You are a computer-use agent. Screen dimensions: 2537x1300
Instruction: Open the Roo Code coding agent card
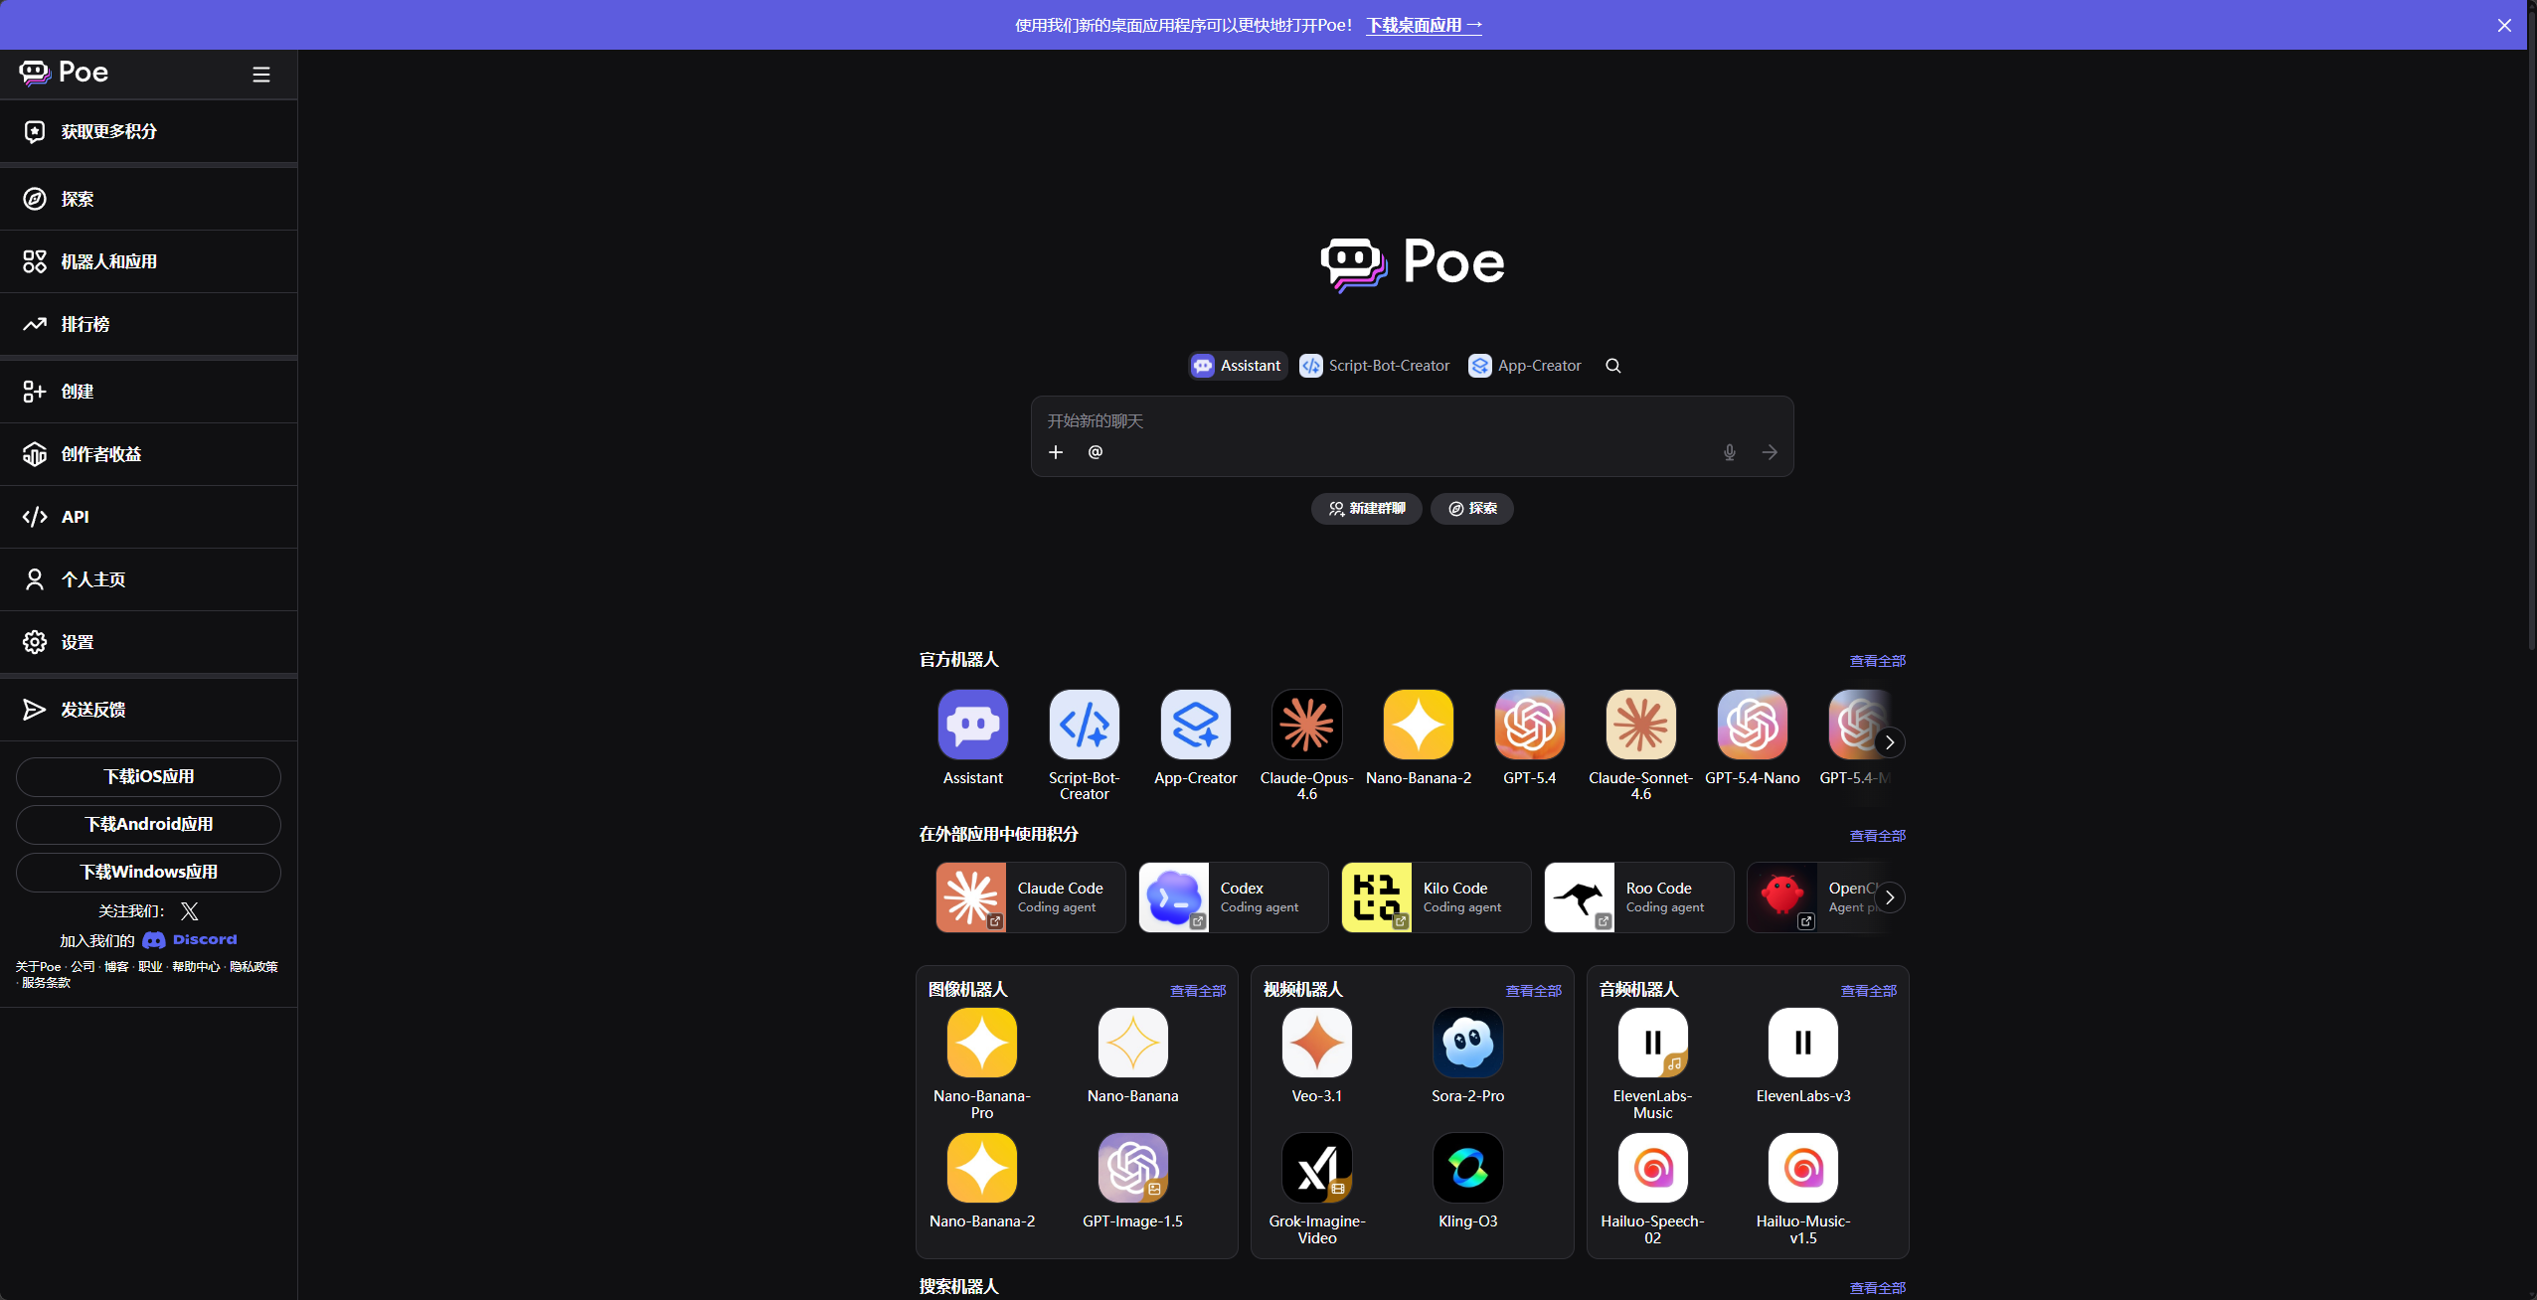(x=1639, y=897)
